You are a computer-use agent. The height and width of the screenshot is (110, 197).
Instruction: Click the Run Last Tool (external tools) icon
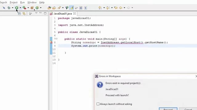24,8
